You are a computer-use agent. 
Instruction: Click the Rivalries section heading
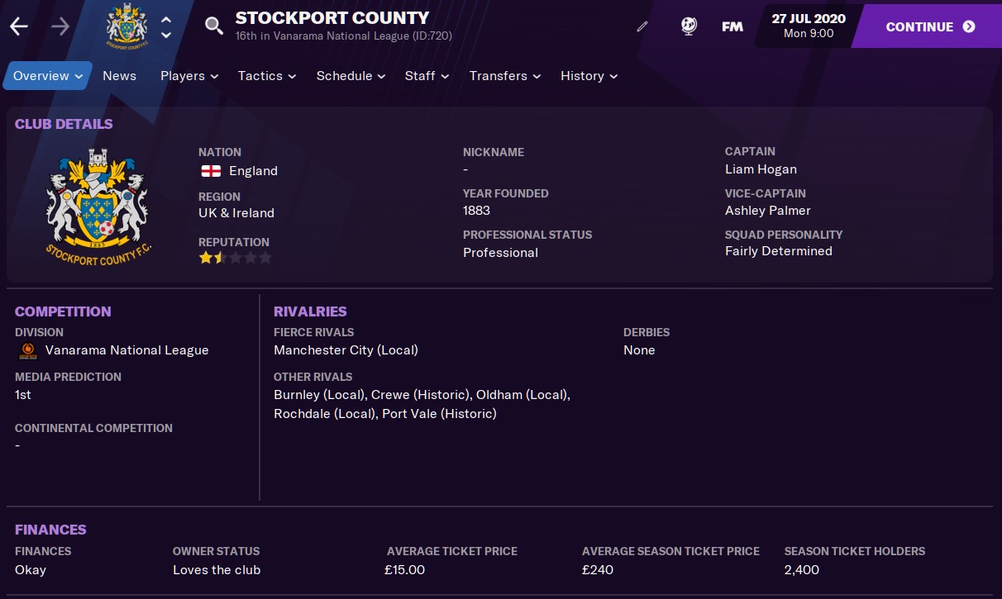[310, 311]
